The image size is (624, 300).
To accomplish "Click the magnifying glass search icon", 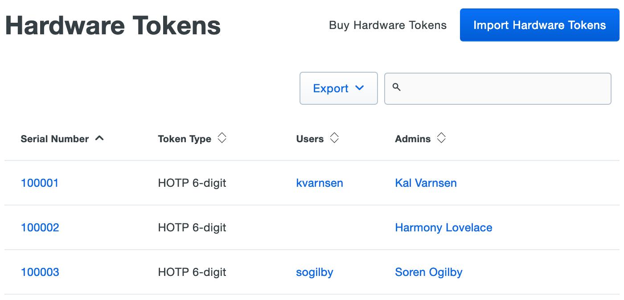I will (397, 88).
